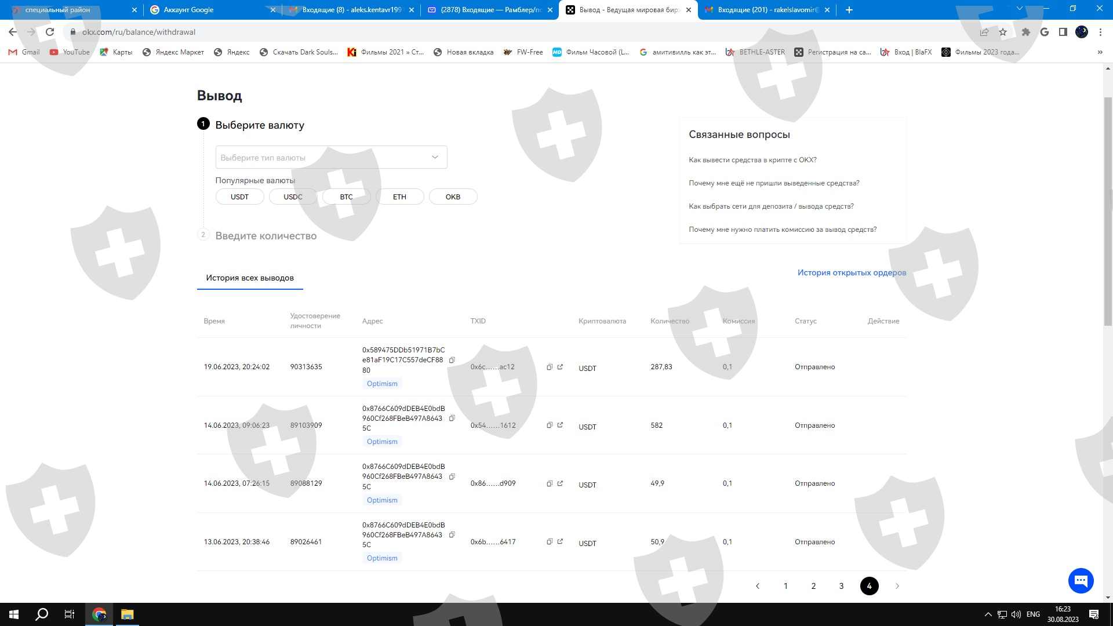Expand the currency type dropdown
This screenshot has width=1113, height=626.
pos(331,157)
